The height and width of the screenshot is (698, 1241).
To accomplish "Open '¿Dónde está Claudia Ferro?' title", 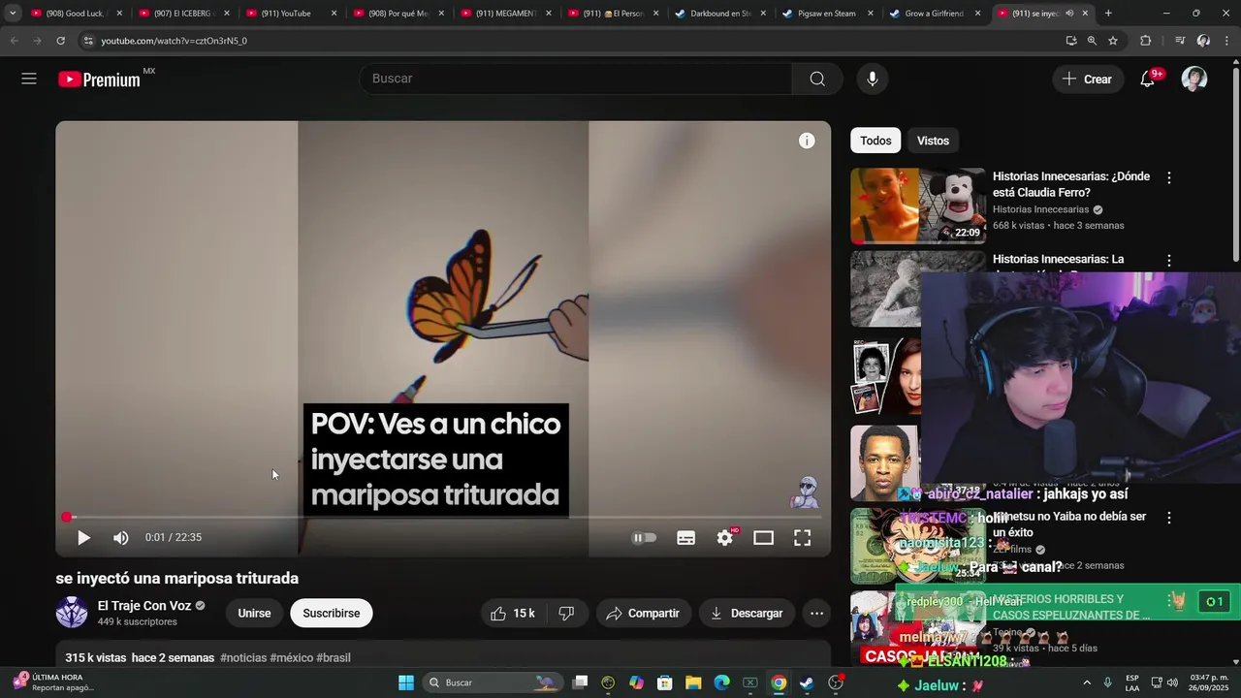I will [x=1071, y=184].
